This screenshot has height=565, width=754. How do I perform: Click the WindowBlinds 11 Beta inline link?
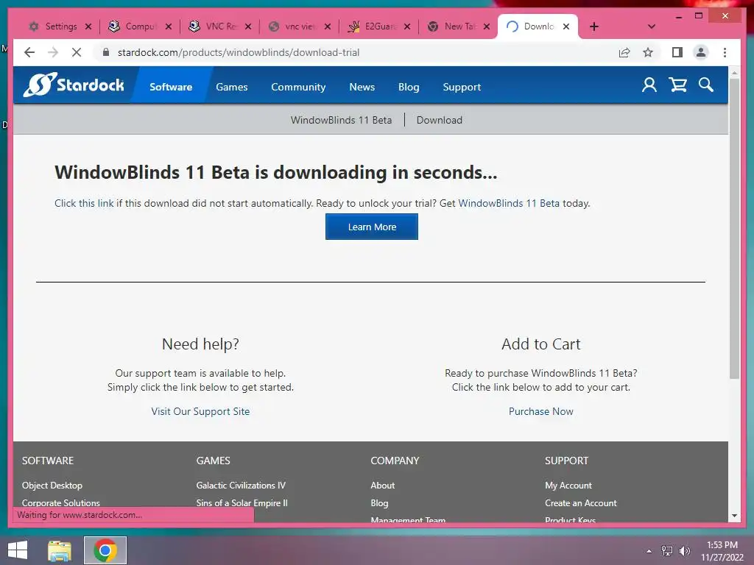coord(509,203)
